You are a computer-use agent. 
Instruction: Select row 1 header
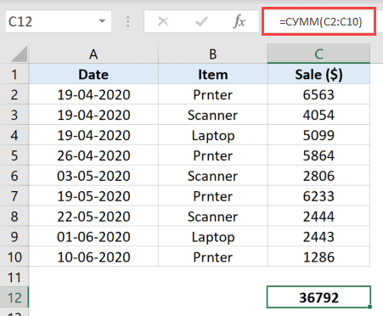coord(14,74)
